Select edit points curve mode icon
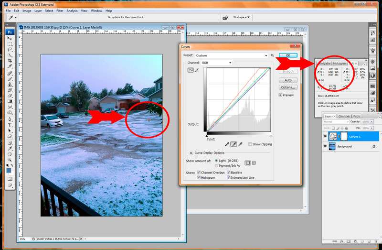 [191, 70]
